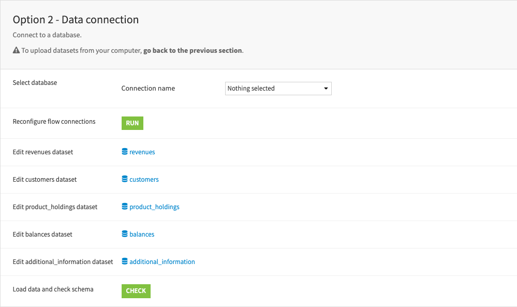Click the stacked disks icon before revenues link
This screenshot has width=517, height=307.
(x=124, y=152)
